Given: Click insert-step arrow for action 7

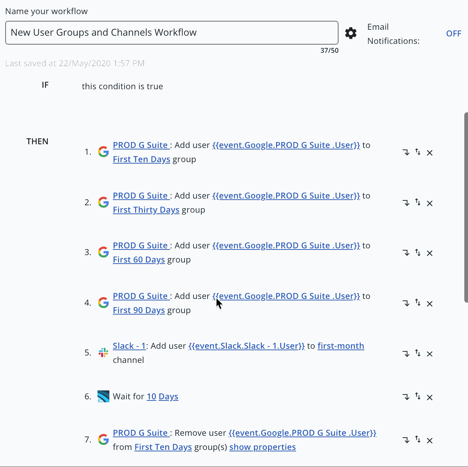Looking at the screenshot, I should click(x=406, y=440).
